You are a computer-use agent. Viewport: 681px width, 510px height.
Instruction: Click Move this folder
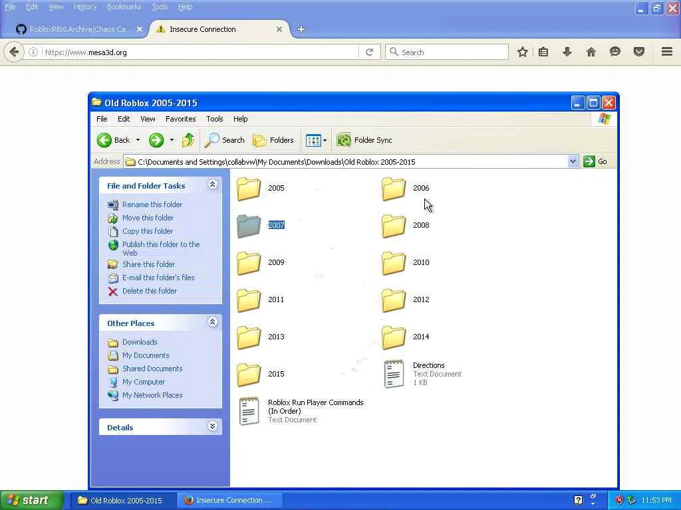point(148,218)
